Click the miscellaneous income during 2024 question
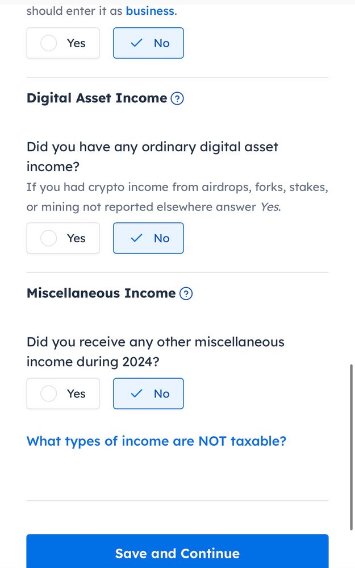Viewport: 355px width, 568px height. tap(155, 351)
